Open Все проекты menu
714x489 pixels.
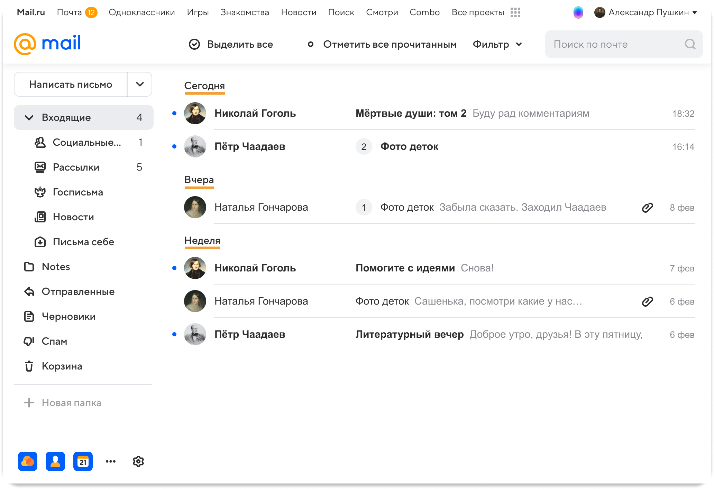point(478,12)
